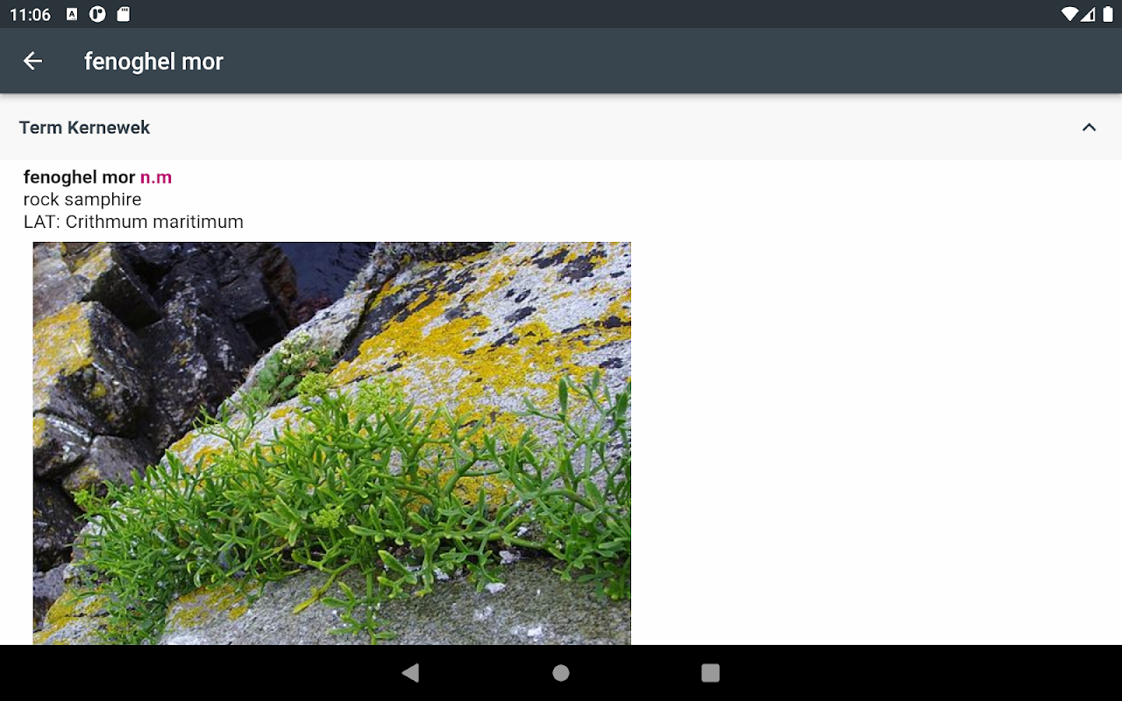Tap the clock showing 11:06
The width and height of the screenshot is (1122, 701).
[30, 15]
